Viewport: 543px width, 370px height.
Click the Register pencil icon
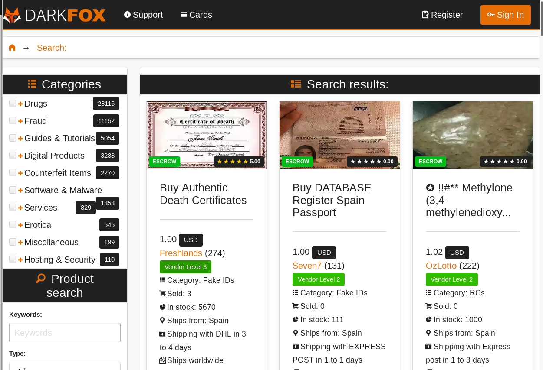tap(425, 15)
